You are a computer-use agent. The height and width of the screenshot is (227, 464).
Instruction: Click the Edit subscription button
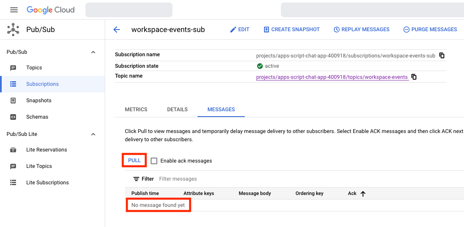(x=239, y=30)
